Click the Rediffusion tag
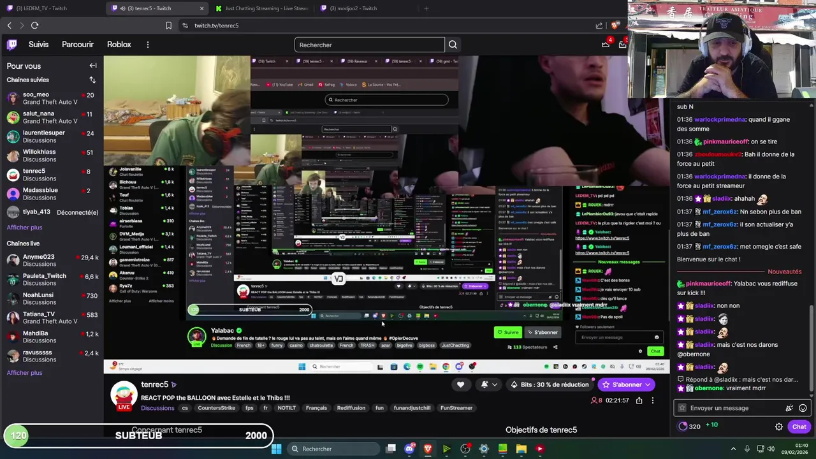 point(351,408)
